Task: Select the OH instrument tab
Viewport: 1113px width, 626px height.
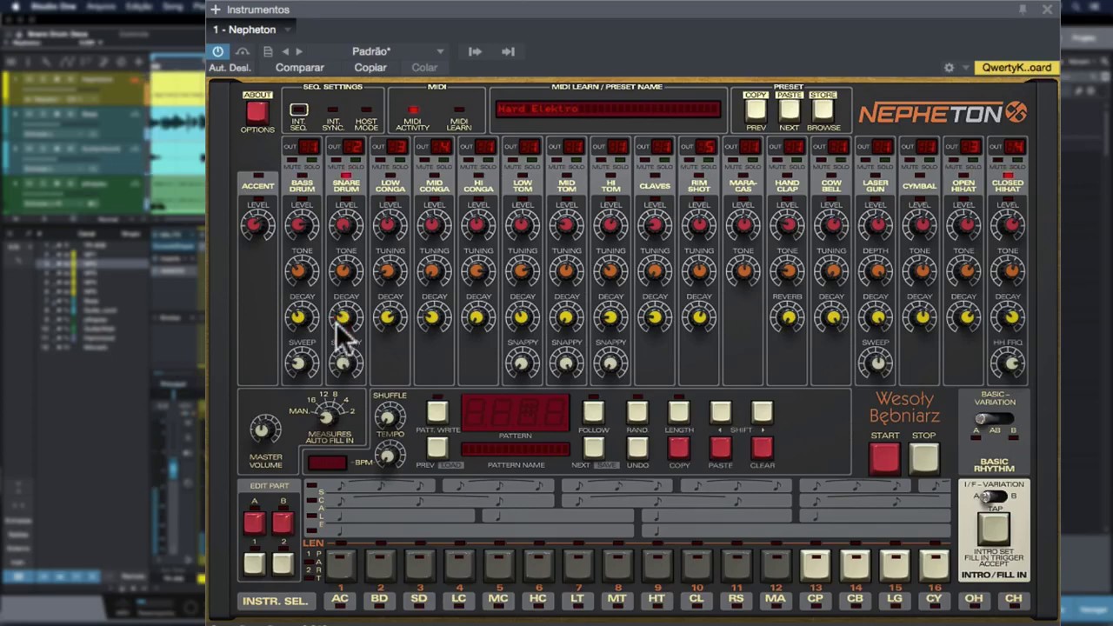Action: (973, 599)
